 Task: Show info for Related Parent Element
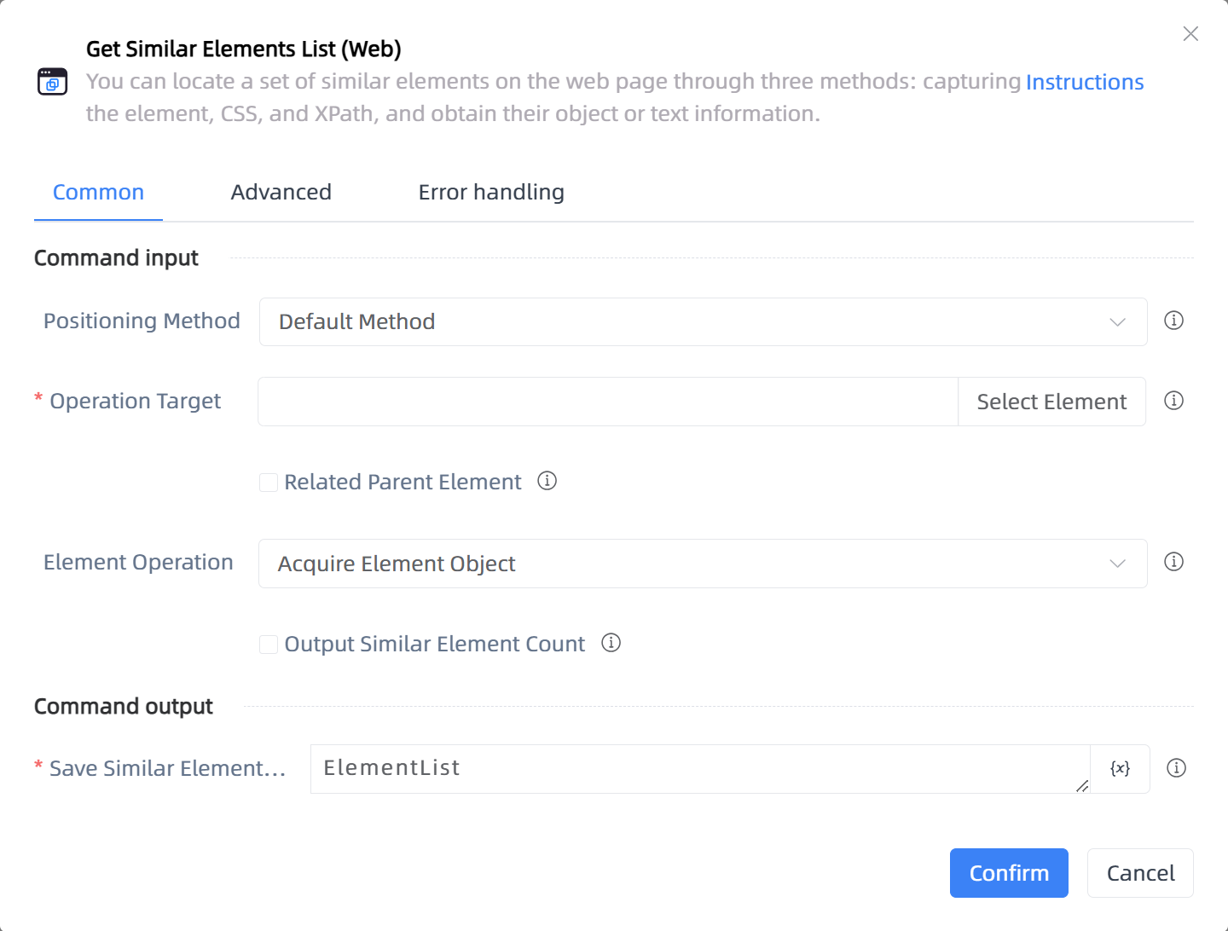pos(547,481)
